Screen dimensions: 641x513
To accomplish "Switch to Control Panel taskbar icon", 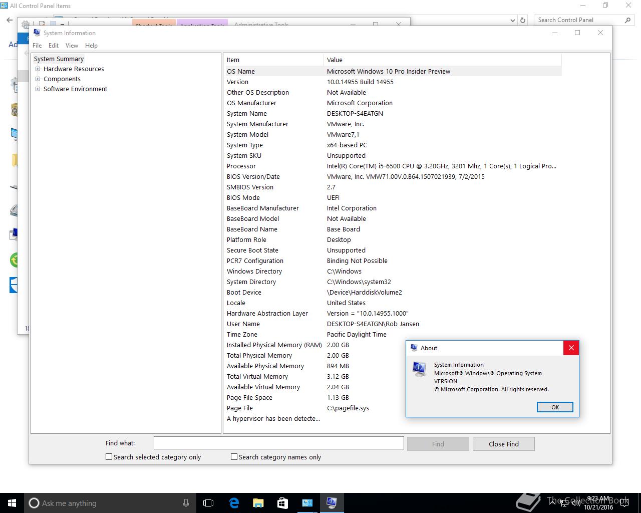I will pos(307,503).
